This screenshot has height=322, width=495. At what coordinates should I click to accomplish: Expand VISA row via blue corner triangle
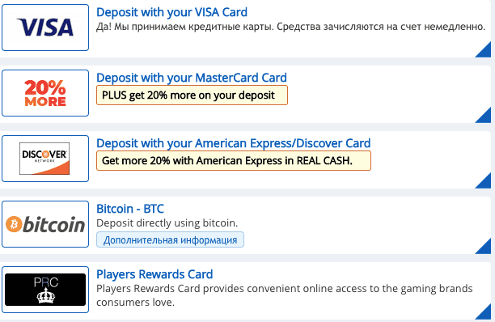[485, 52]
